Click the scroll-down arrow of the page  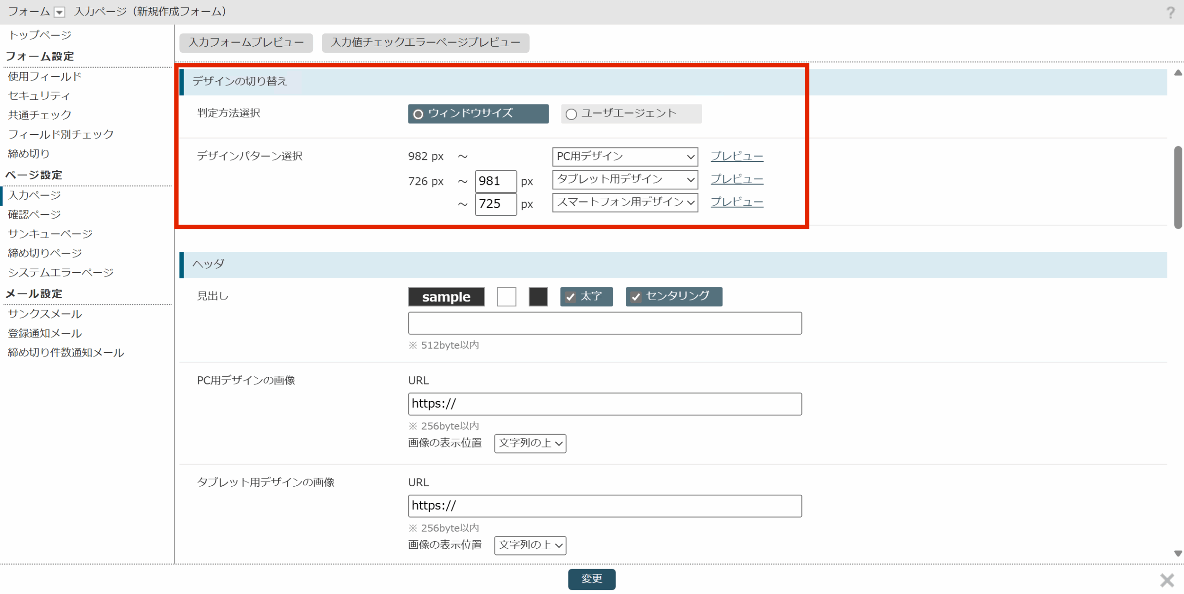click(x=1178, y=553)
